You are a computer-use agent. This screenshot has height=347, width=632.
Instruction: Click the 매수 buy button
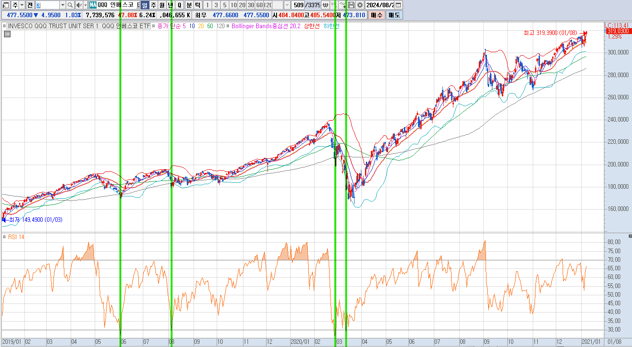(376, 15)
